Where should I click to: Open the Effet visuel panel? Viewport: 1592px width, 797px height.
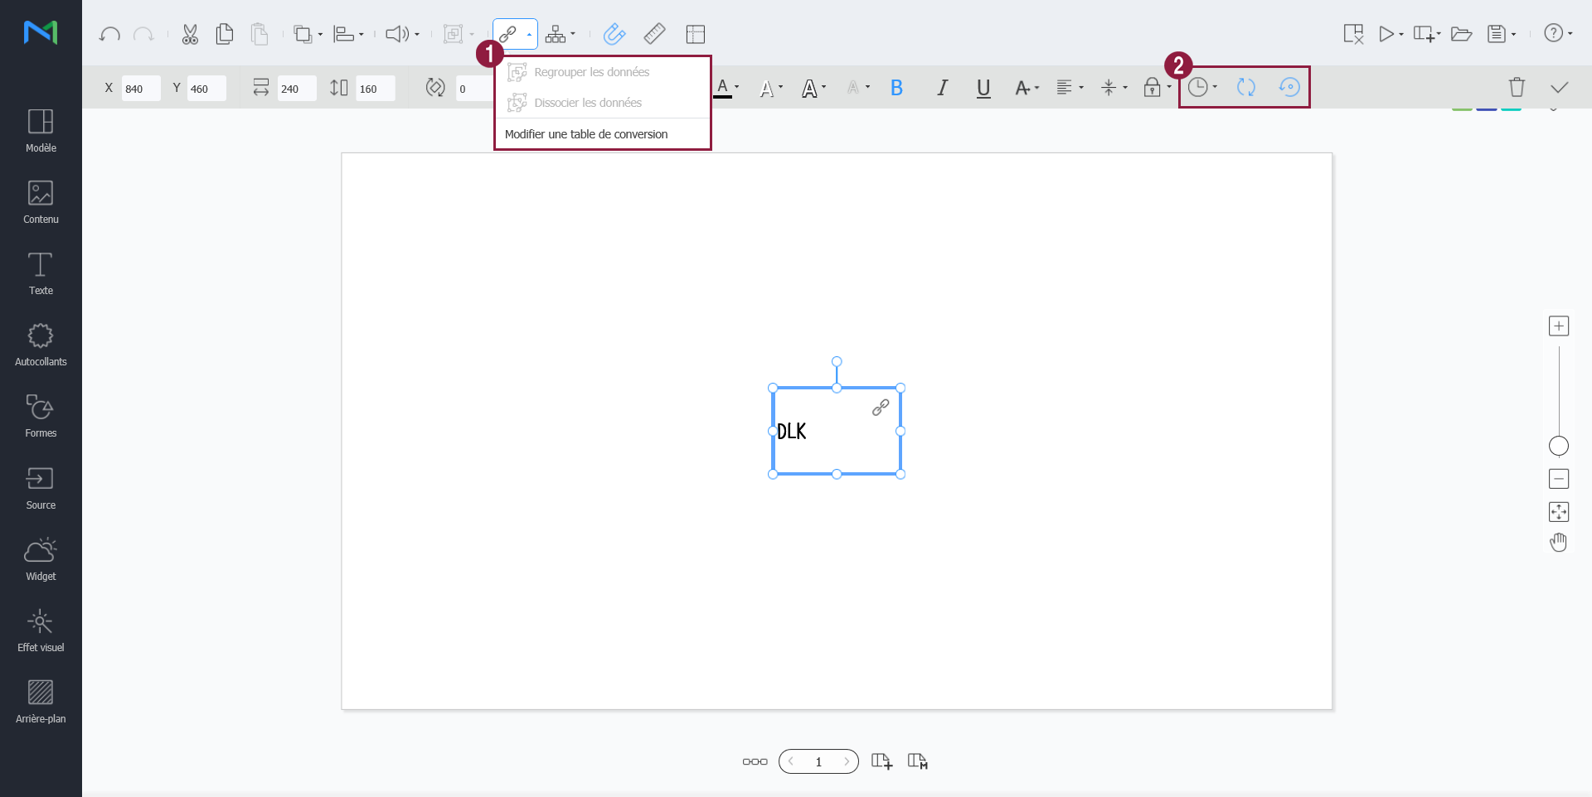coord(41,630)
